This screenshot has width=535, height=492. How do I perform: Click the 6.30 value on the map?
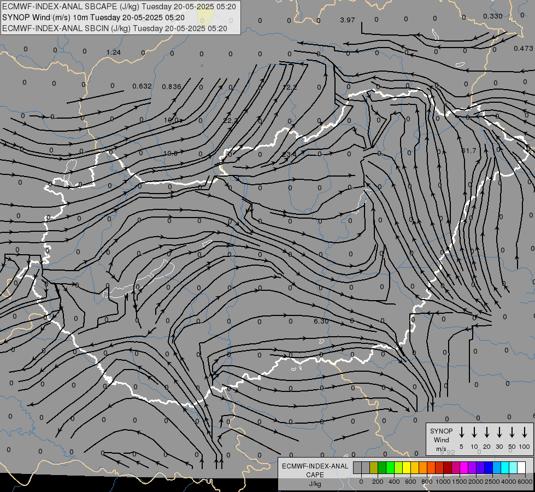(x=321, y=321)
